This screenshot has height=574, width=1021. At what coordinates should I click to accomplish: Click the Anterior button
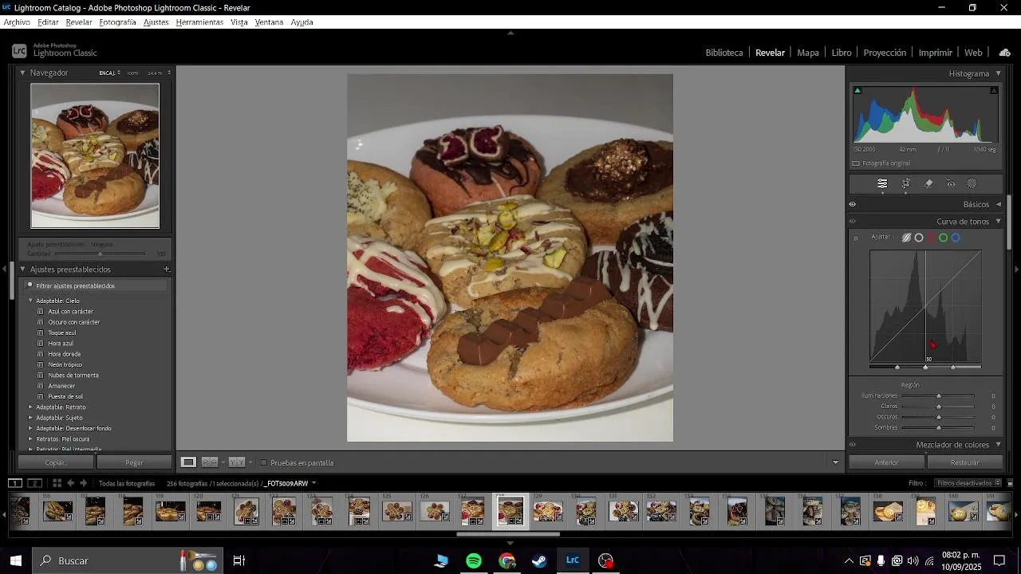point(886,462)
